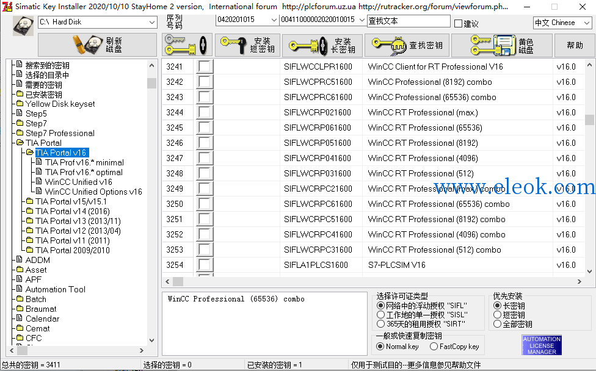Select the Step7 Professional folder

tap(60, 133)
